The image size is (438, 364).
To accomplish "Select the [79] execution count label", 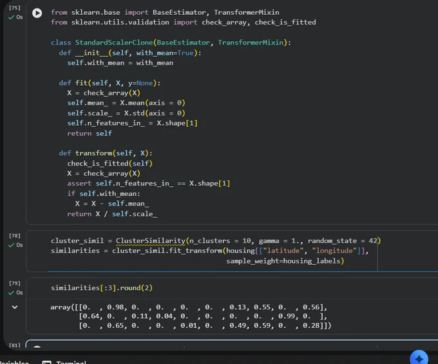I will click(15, 283).
